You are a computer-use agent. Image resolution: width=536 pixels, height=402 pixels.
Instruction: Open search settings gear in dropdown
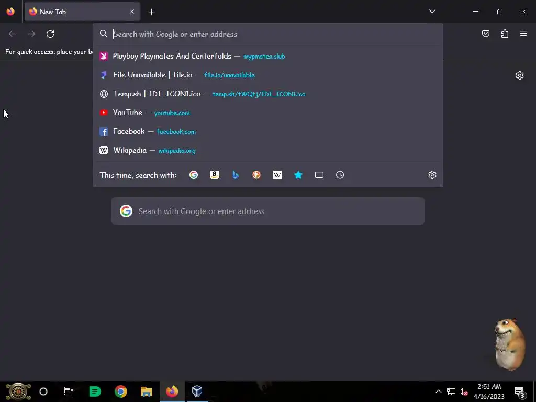point(432,175)
